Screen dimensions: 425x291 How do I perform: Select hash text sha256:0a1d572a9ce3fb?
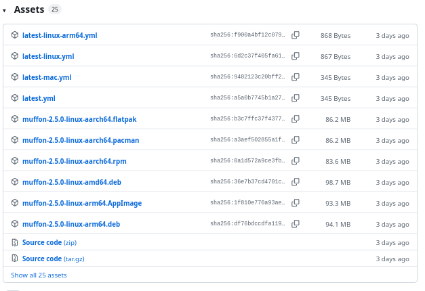[x=247, y=160]
